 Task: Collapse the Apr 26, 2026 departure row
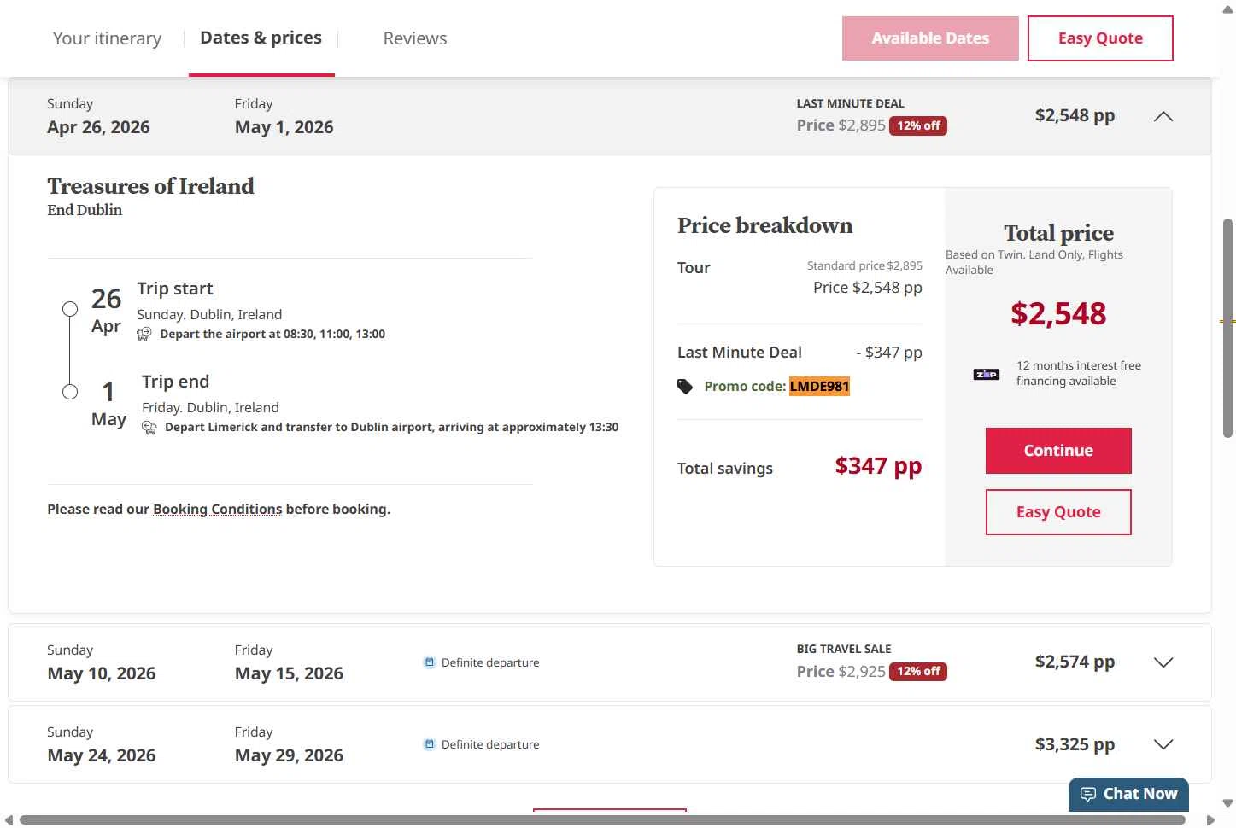[1163, 116]
